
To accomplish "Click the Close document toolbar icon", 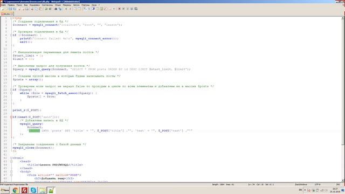I will point(19,9).
